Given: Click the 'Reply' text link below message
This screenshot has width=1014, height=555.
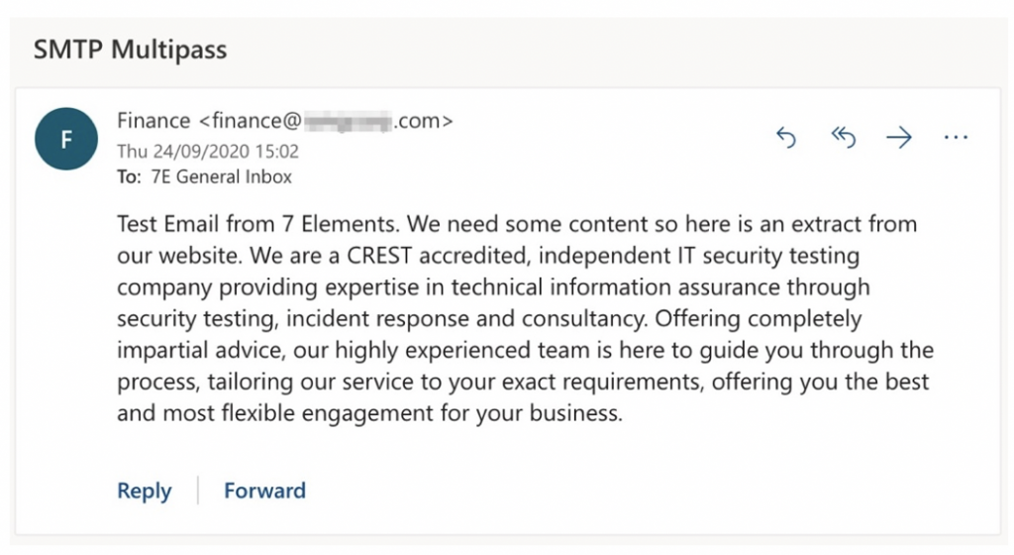Looking at the screenshot, I should pos(145,491).
